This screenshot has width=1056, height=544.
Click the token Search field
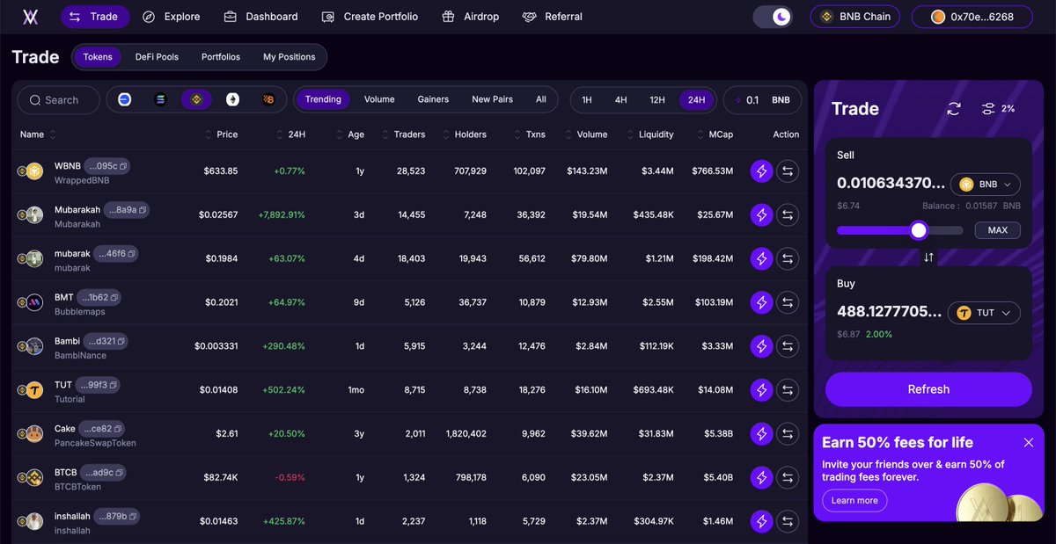coord(59,100)
